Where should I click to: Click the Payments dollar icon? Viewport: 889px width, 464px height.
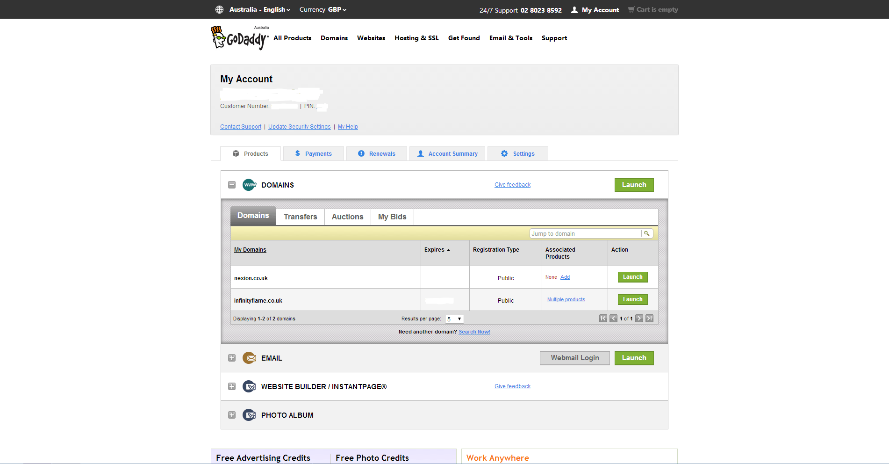pyautogui.click(x=297, y=153)
